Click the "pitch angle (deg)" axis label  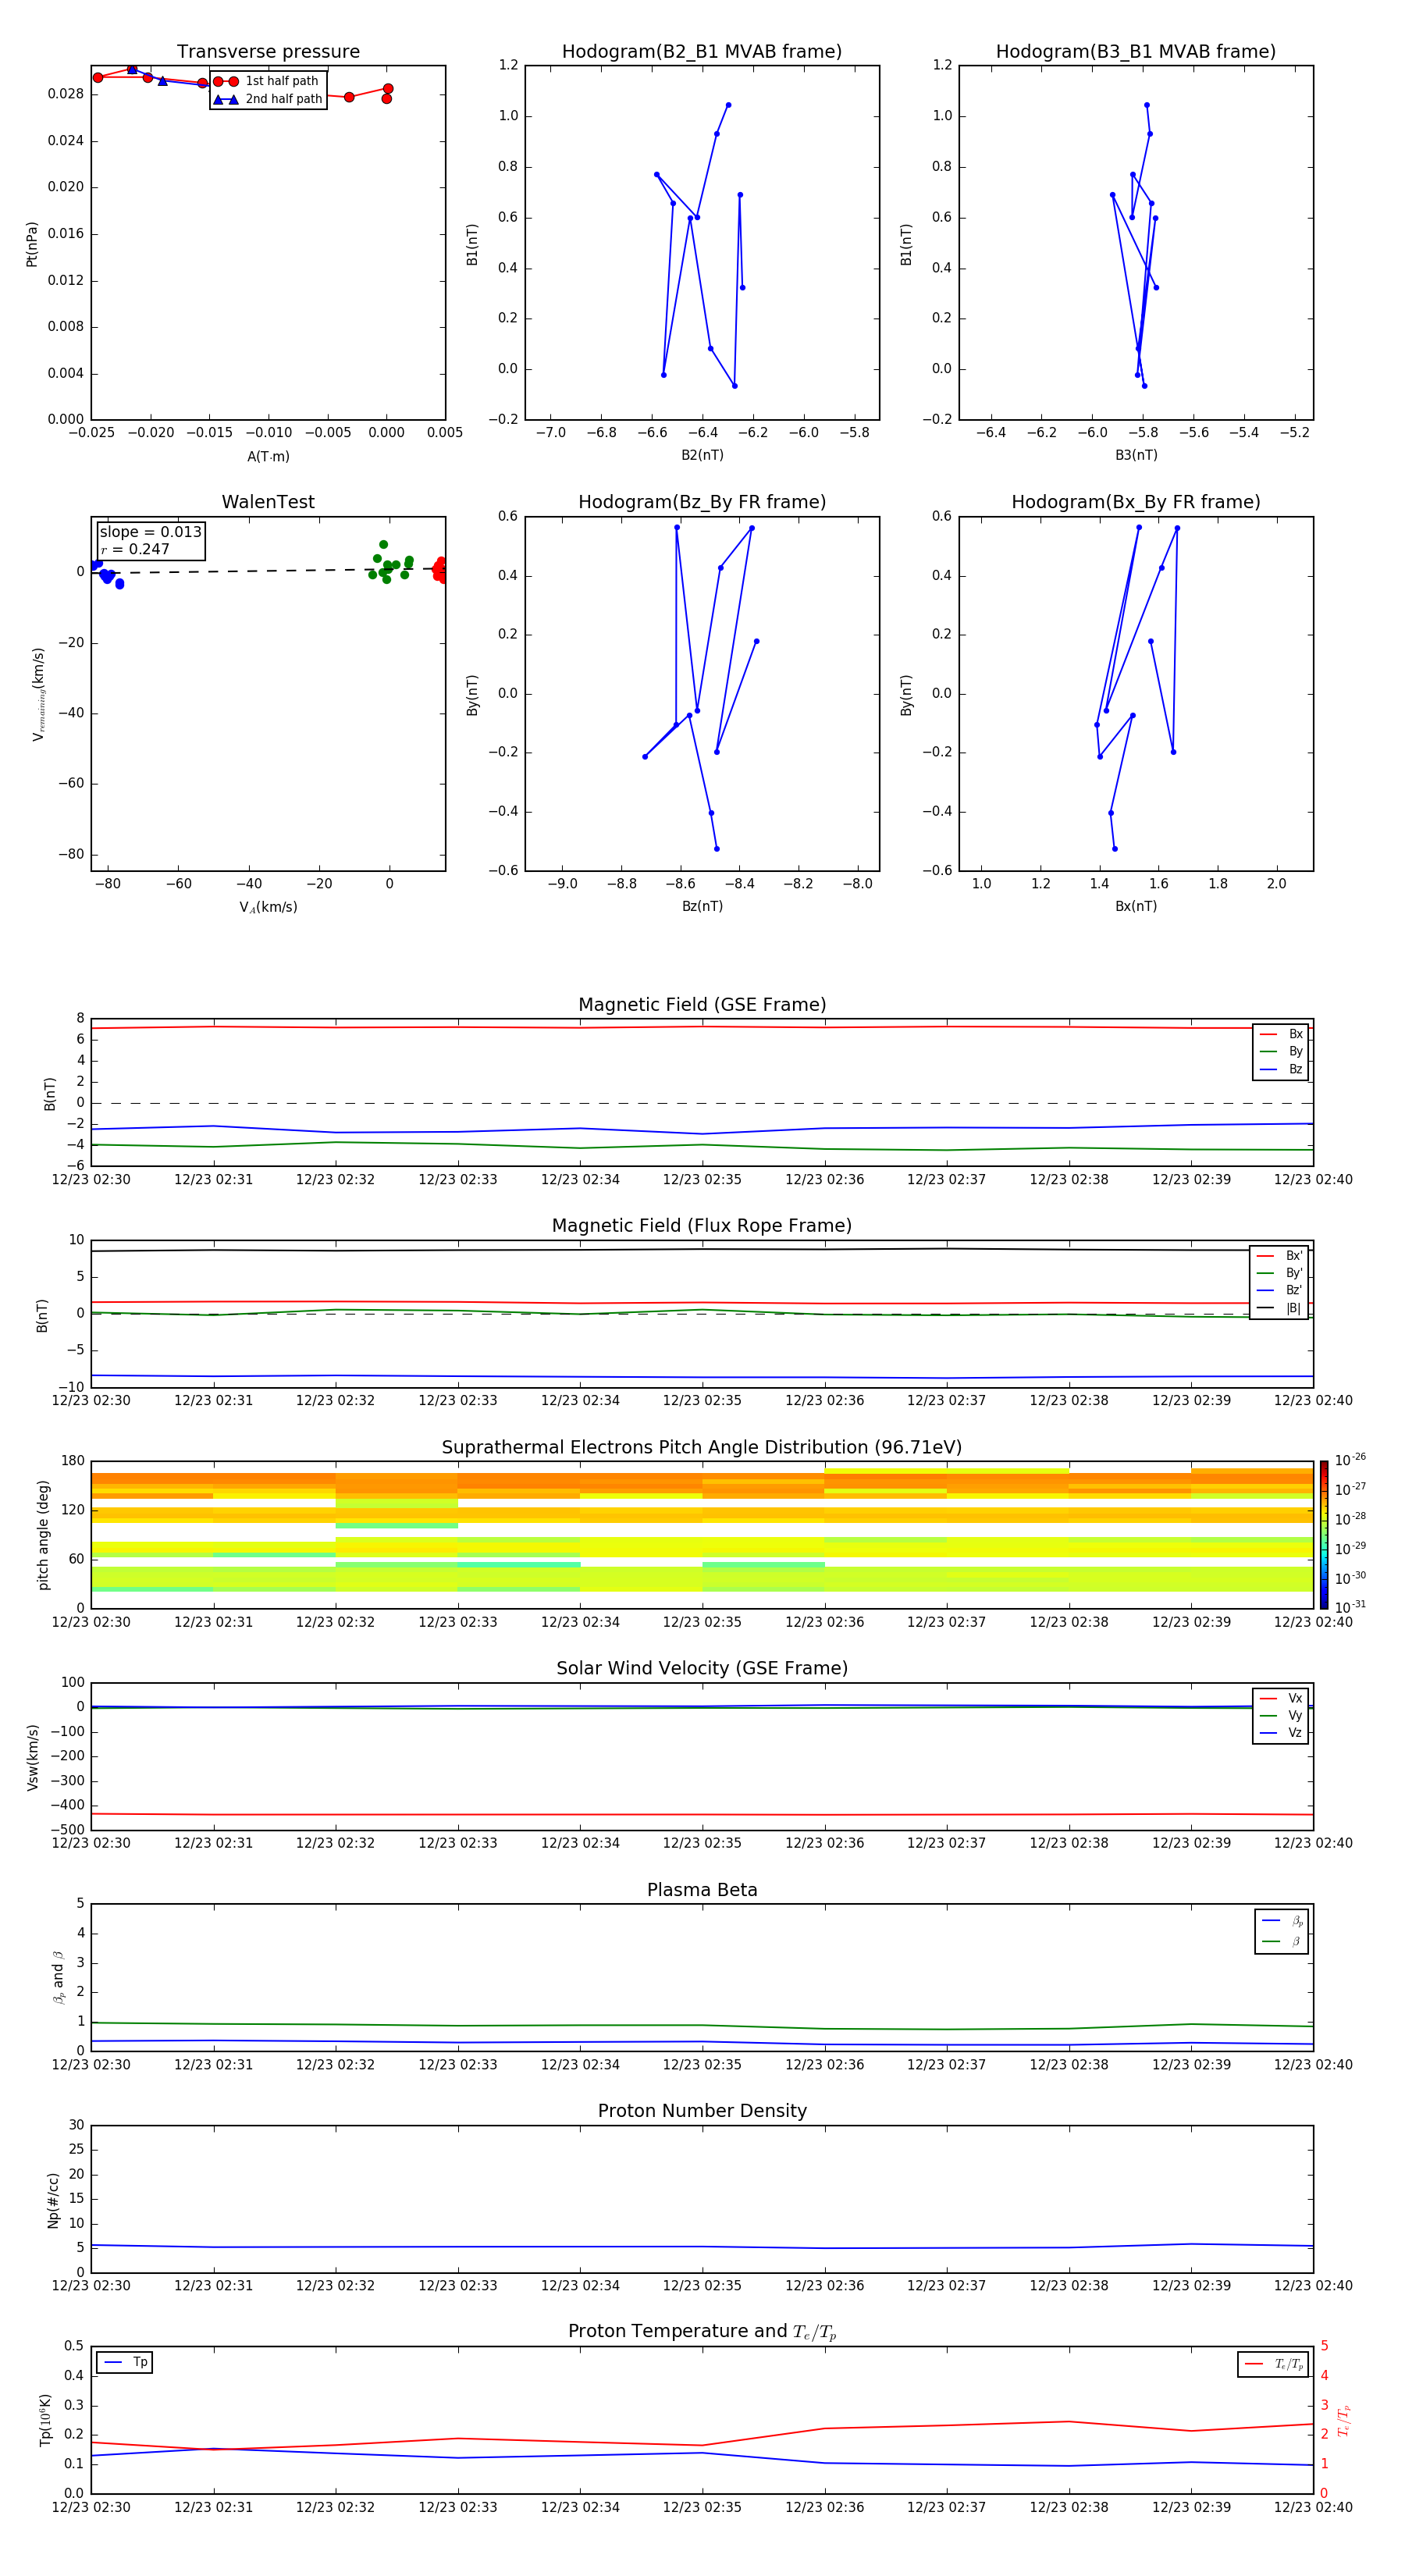click(43, 1535)
